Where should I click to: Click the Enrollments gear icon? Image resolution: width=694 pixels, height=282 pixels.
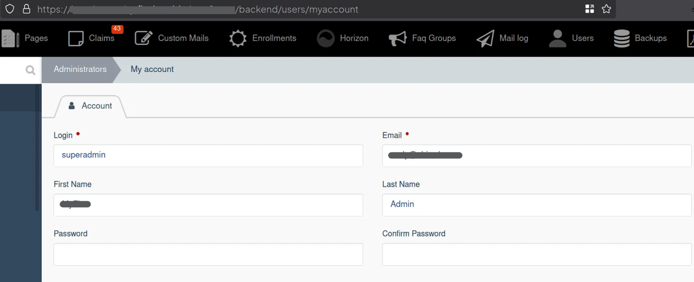(x=237, y=38)
